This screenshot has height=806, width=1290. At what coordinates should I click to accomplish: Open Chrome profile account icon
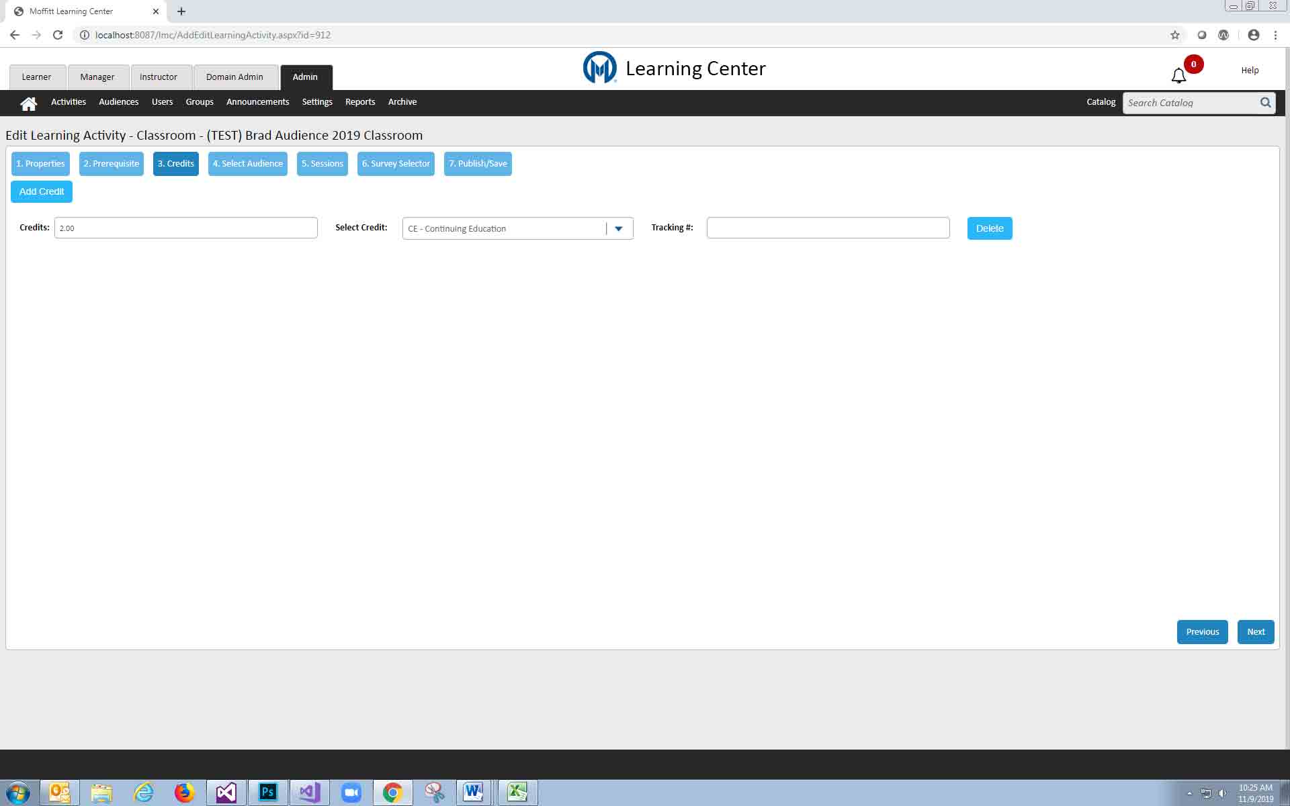(x=1253, y=35)
